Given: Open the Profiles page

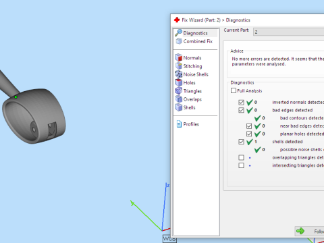Looking at the screenshot, I should coord(191,124).
